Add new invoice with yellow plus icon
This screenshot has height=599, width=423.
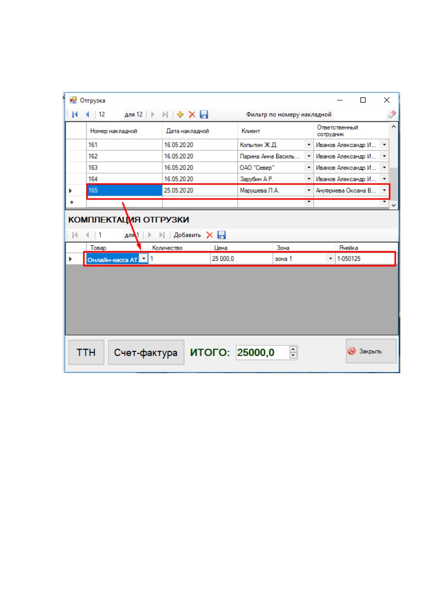click(180, 115)
